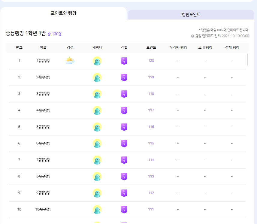Click the 포인트 column header
The height and width of the screenshot is (224, 257).
click(151, 47)
